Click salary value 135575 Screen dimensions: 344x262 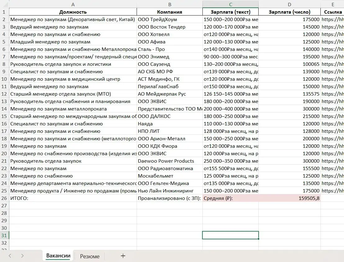click(x=289, y=94)
